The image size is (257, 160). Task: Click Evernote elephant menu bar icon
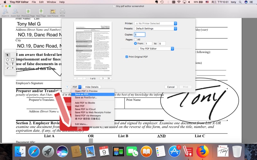[156, 2]
